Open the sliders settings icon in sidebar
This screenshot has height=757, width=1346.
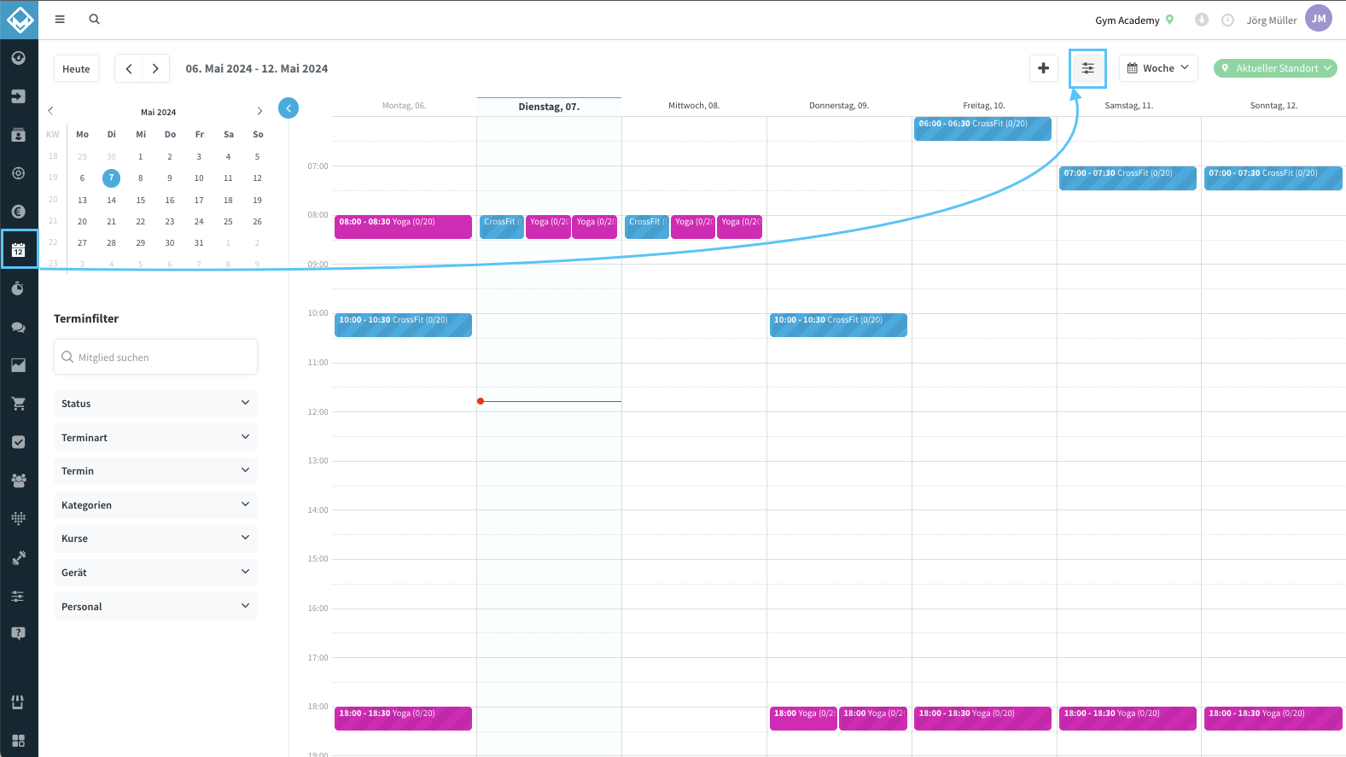tap(19, 596)
